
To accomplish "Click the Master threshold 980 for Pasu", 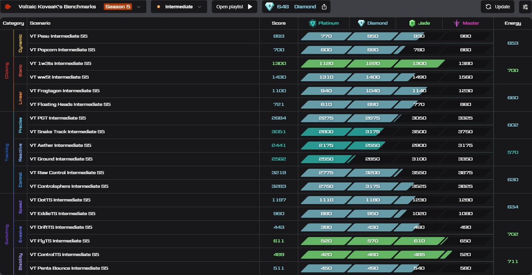I will point(465,36).
